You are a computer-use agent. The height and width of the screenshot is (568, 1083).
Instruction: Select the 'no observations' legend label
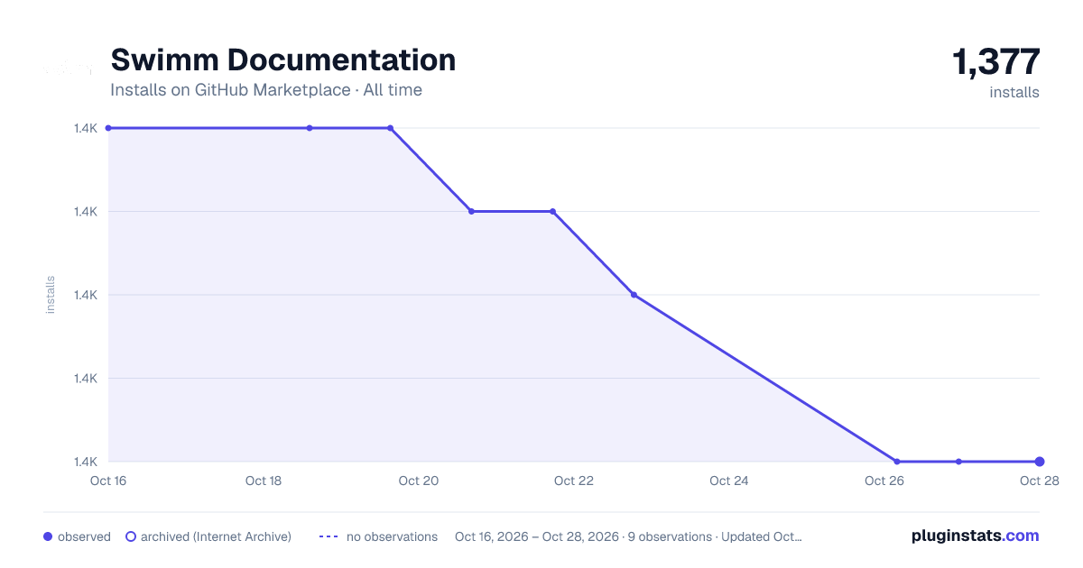(392, 536)
